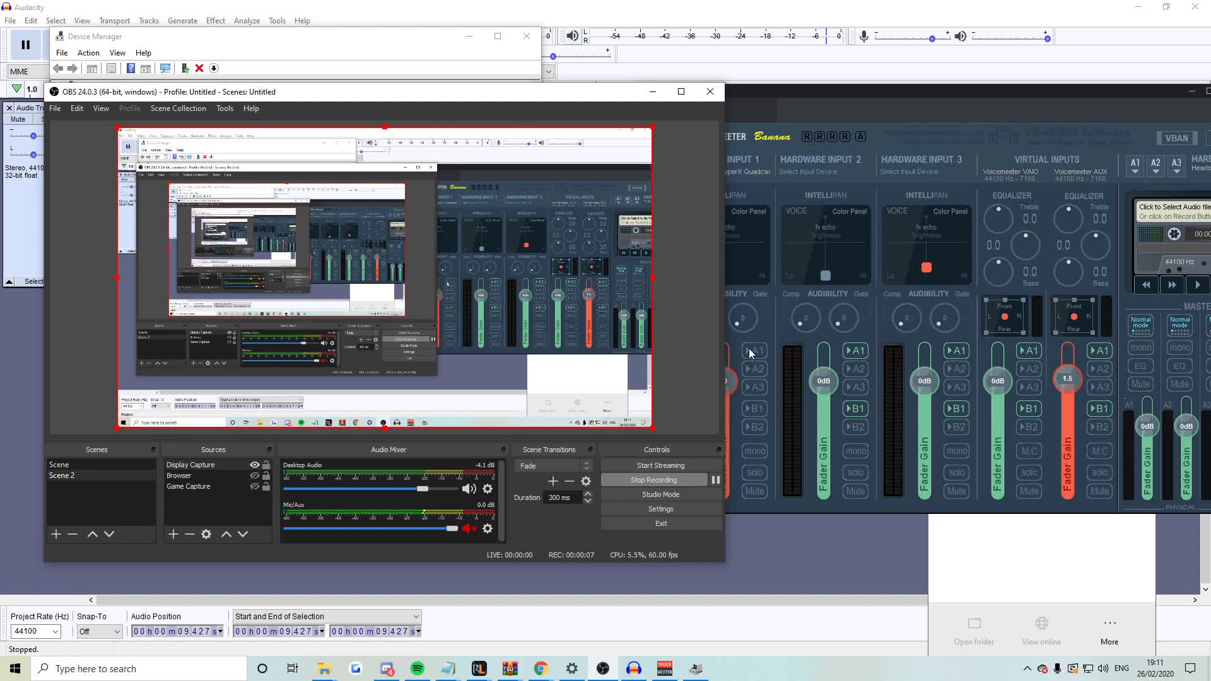Increase transition Duration with up arrow

(588, 494)
